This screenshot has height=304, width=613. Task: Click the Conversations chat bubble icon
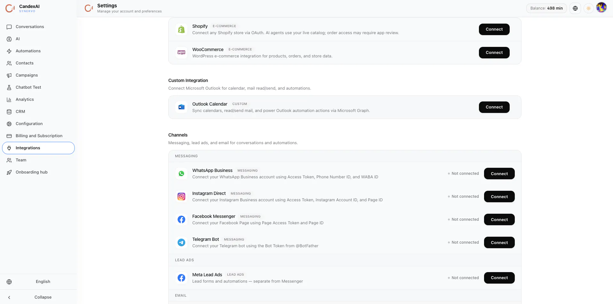click(9, 27)
